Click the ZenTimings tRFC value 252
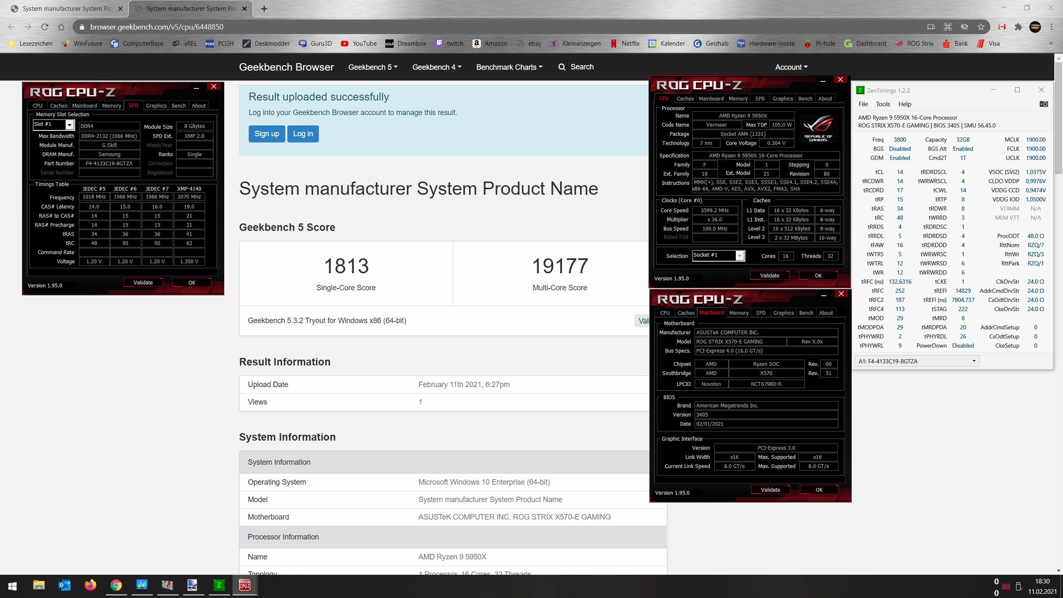 (900, 291)
